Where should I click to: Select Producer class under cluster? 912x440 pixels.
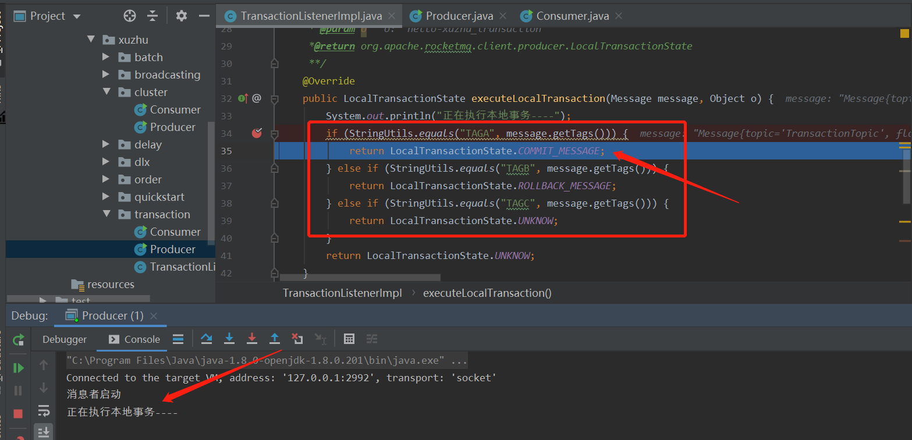click(x=165, y=127)
